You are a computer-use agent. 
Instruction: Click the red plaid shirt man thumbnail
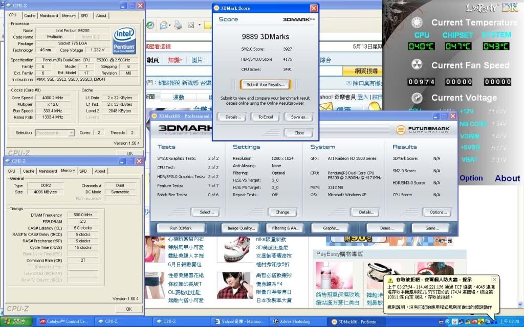235,285
